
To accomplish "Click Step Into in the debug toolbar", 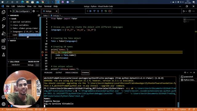I will click(x=98, y=11).
